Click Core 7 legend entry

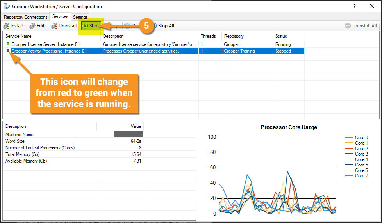point(356,176)
